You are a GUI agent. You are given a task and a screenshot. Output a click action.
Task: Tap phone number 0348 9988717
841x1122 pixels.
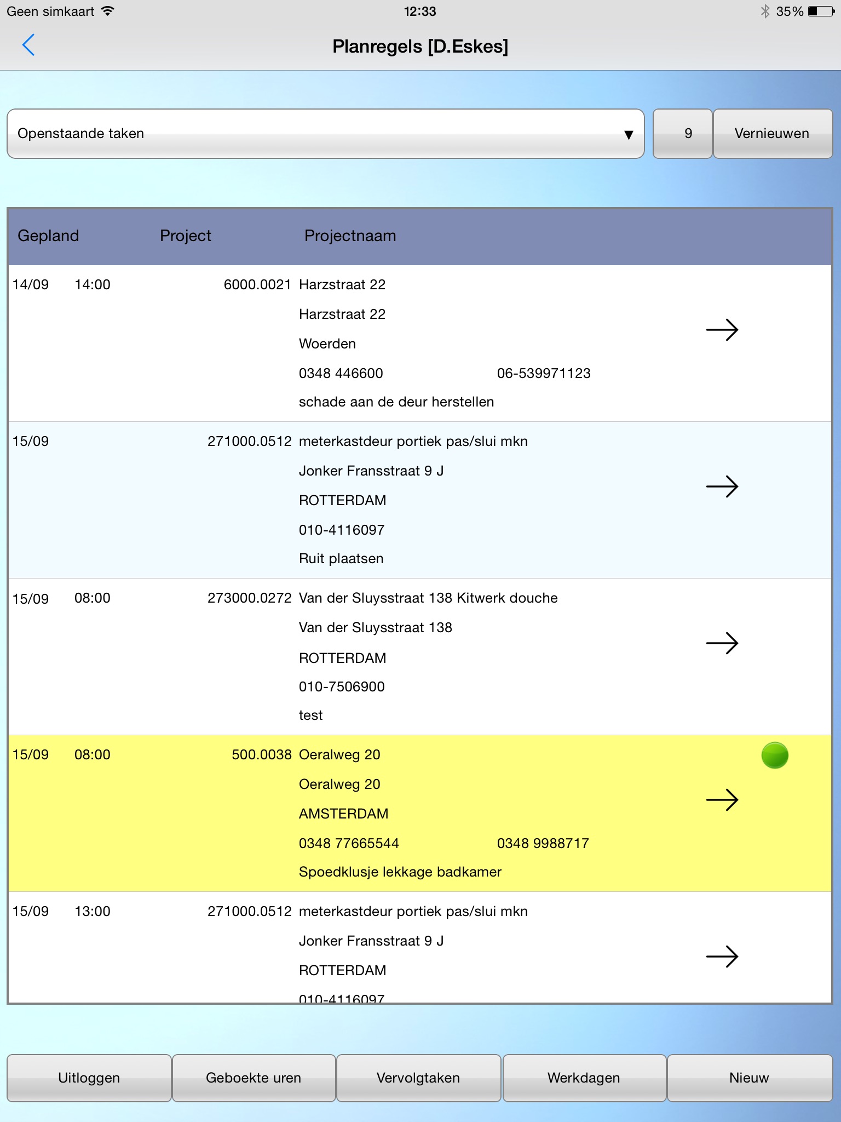click(x=543, y=844)
